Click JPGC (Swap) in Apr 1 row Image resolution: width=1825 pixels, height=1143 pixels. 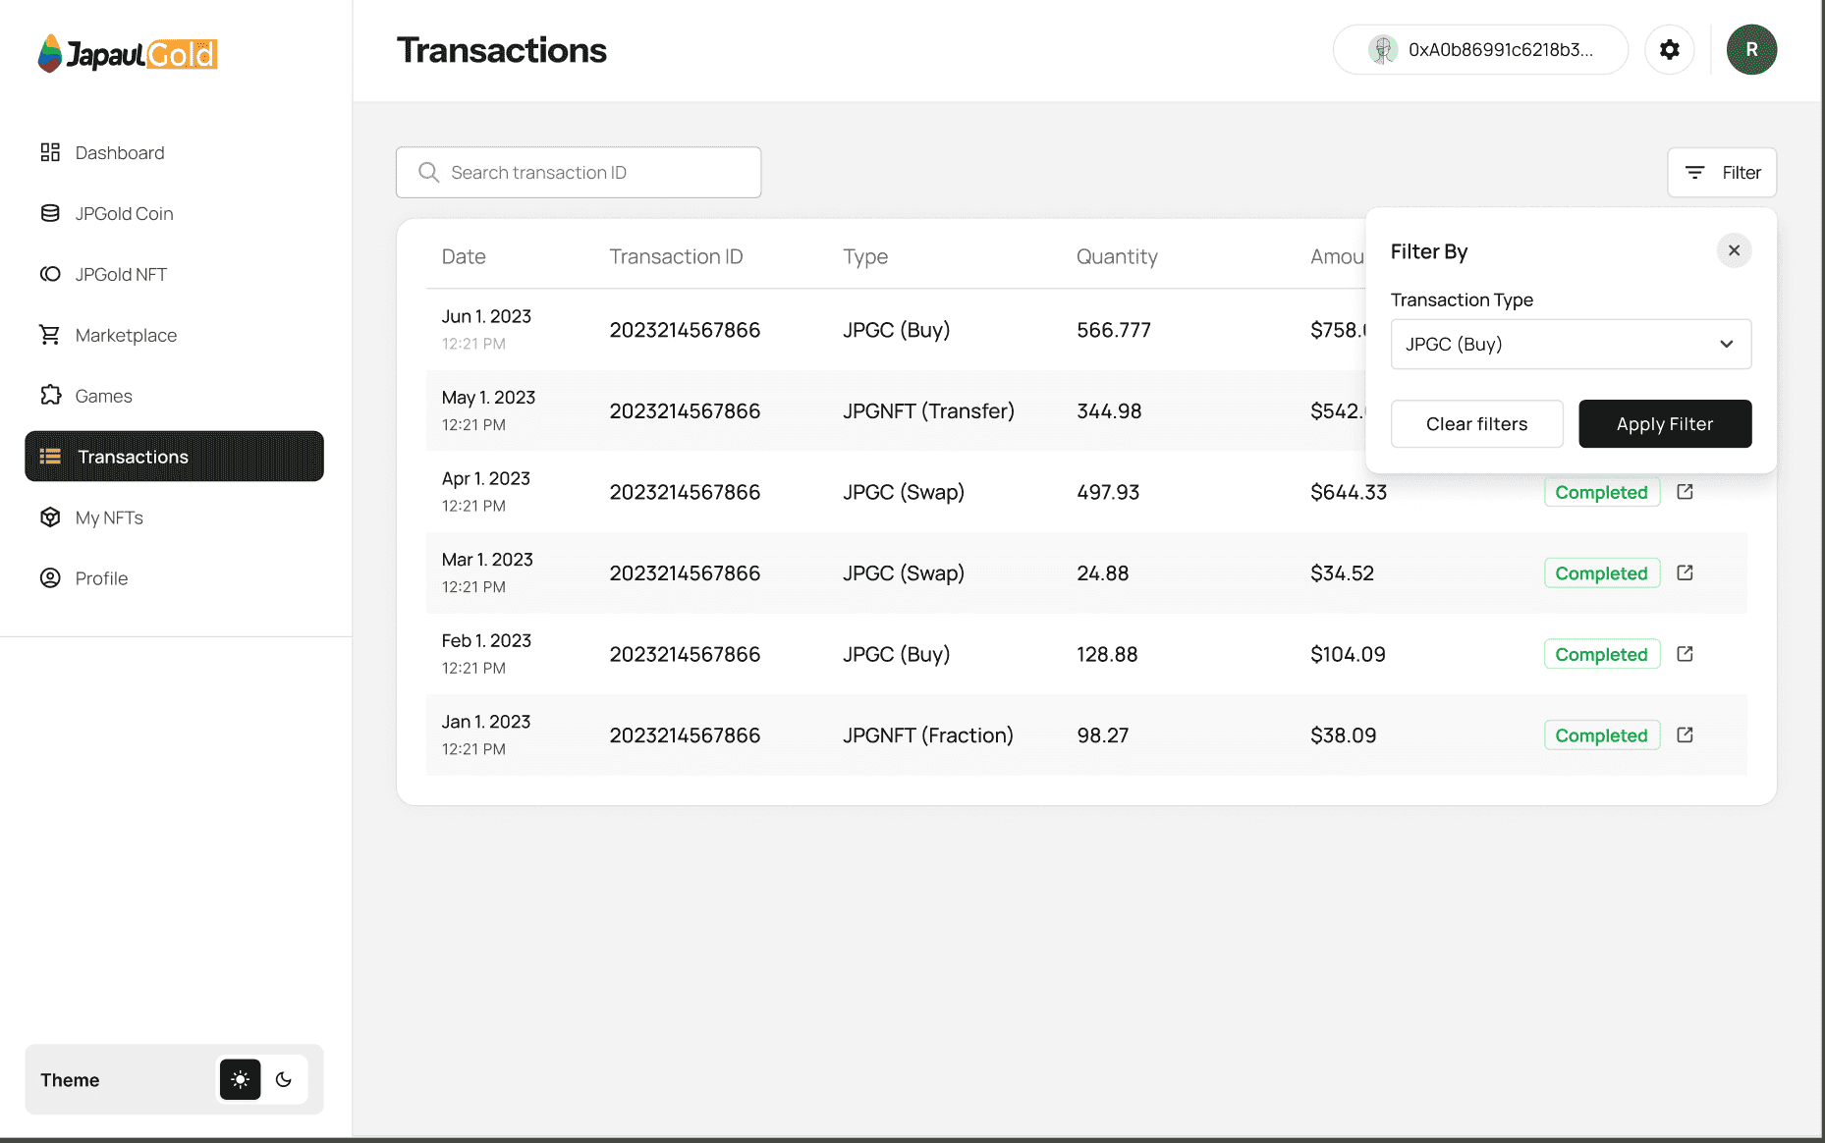pyautogui.click(x=904, y=493)
